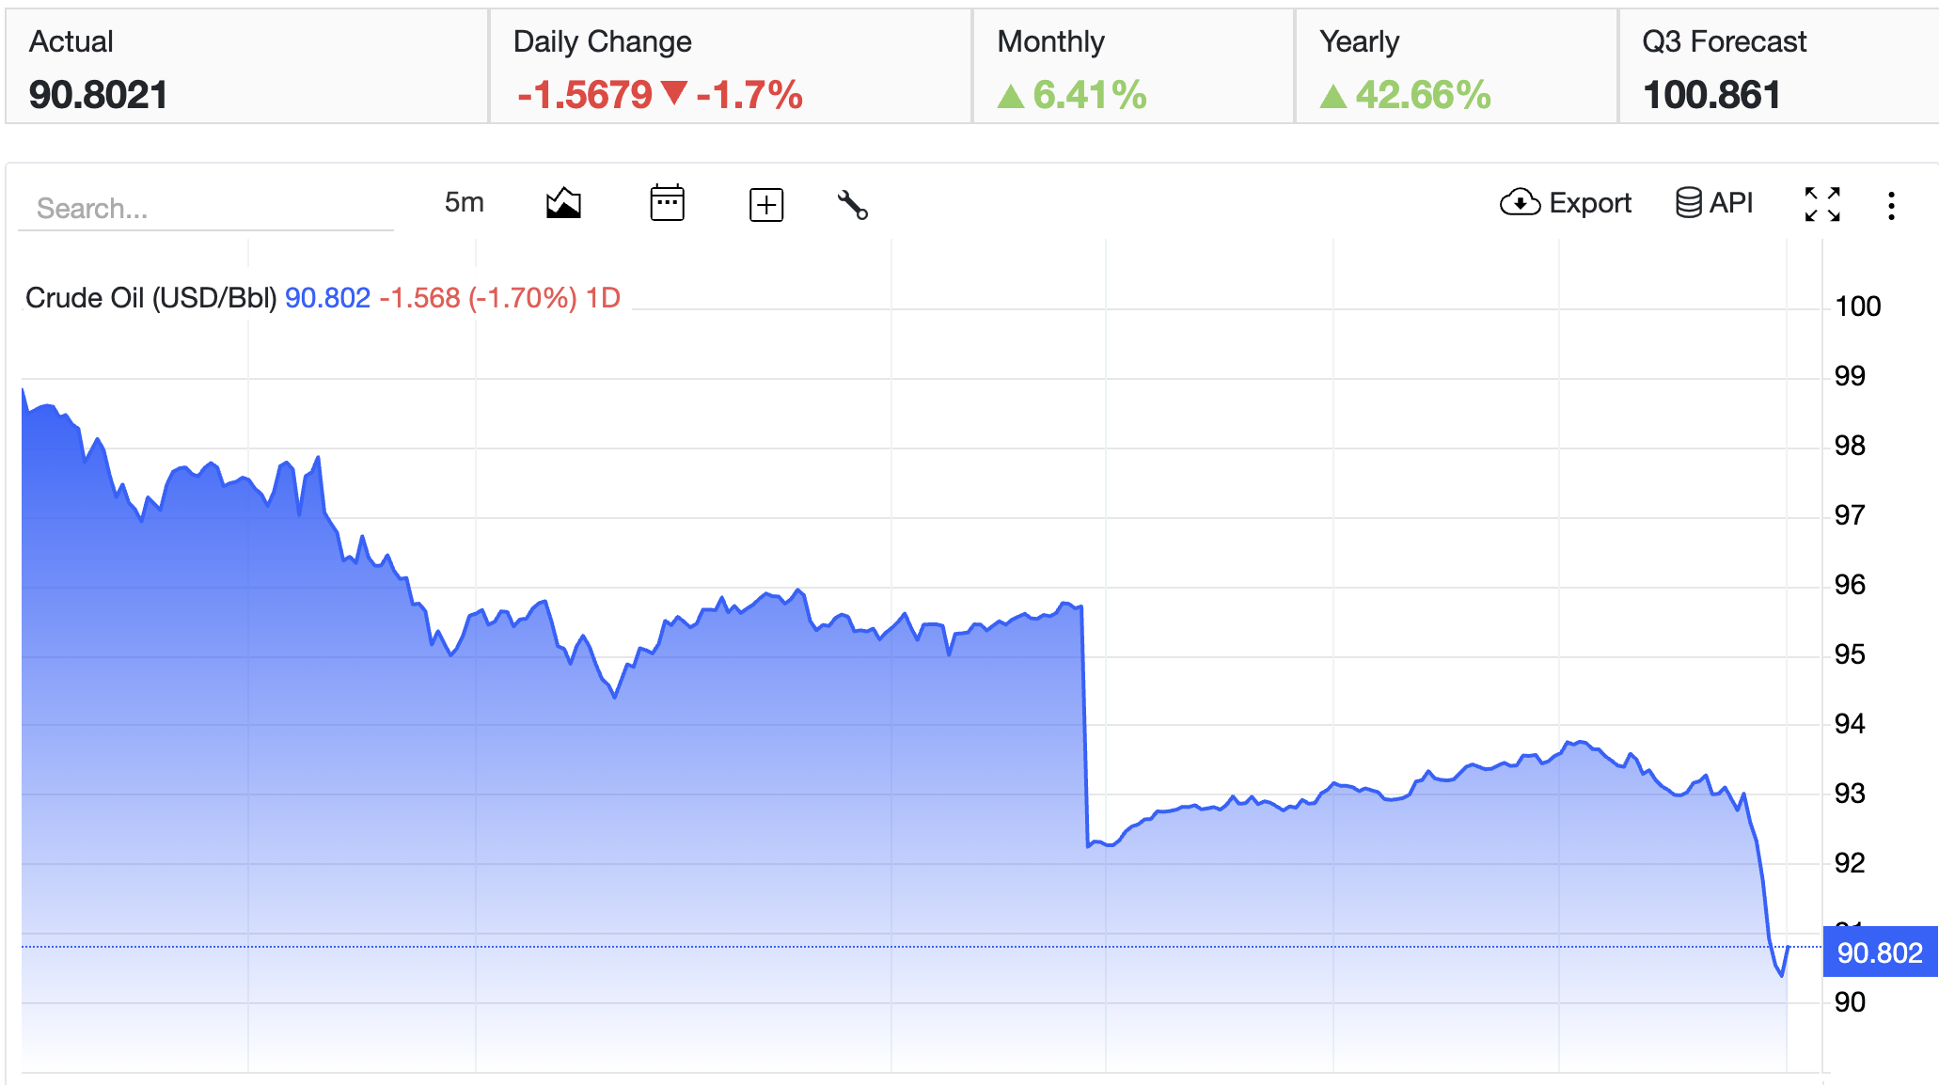Click the 100 price axis label
This screenshot has height=1085, width=1939.
pos(1857,307)
